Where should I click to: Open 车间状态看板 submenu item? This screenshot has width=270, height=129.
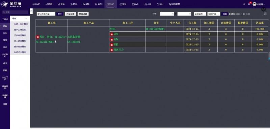tap(20, 52)
